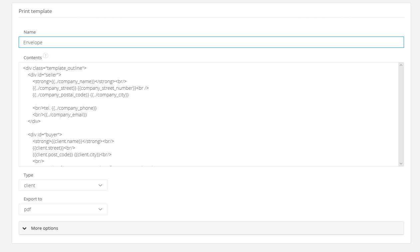Place cursor on the div id="buyer" line
Screen dimensions: 420x252
coord(45,135)
